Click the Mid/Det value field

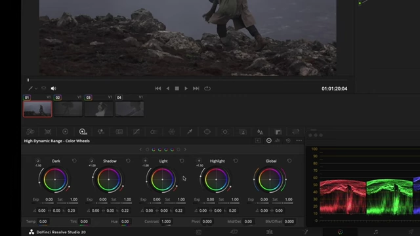[x=248, y=222]
